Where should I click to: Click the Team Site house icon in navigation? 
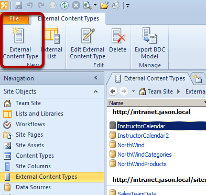click(x=7, y=103)
